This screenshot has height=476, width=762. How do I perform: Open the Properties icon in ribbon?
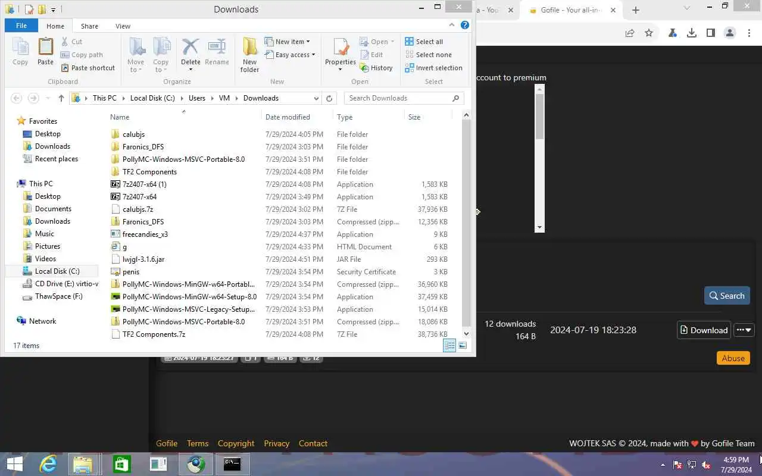click(341, 55)
